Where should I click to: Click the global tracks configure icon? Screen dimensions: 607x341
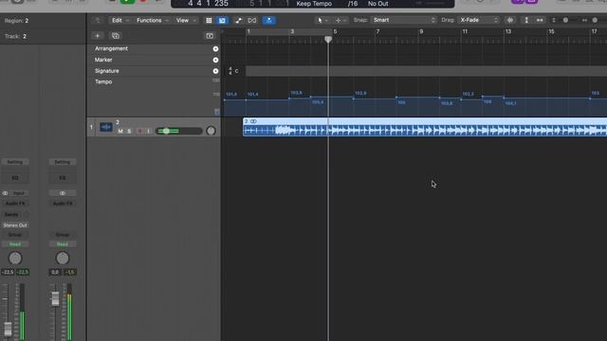click(210, 36)
